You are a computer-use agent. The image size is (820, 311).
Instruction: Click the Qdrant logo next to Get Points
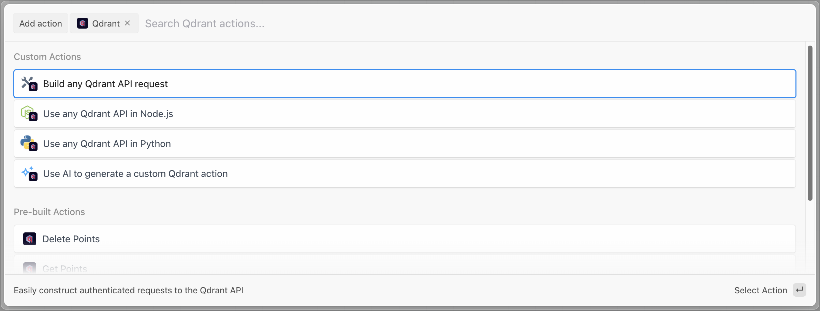pyautogui.click(x=30, y=268)
